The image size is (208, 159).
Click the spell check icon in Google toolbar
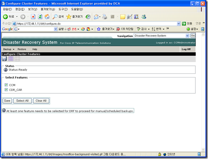pos(138,29)
